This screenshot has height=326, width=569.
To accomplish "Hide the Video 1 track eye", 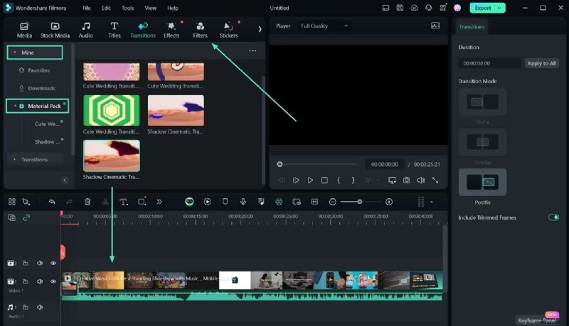I will (53, 281).
